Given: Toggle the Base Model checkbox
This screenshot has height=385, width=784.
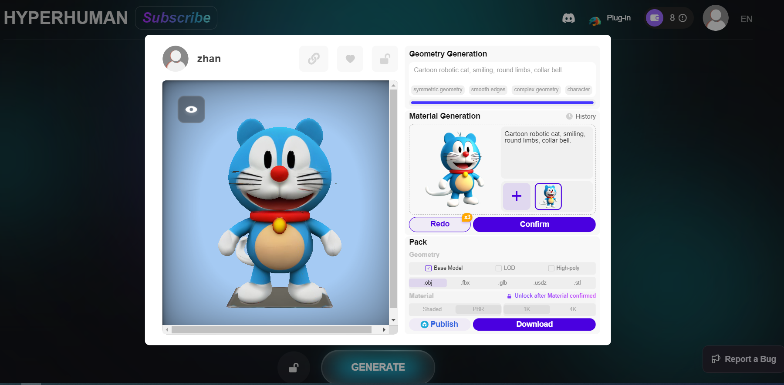Looking at the screenshot, I should [x=428, y=268].
